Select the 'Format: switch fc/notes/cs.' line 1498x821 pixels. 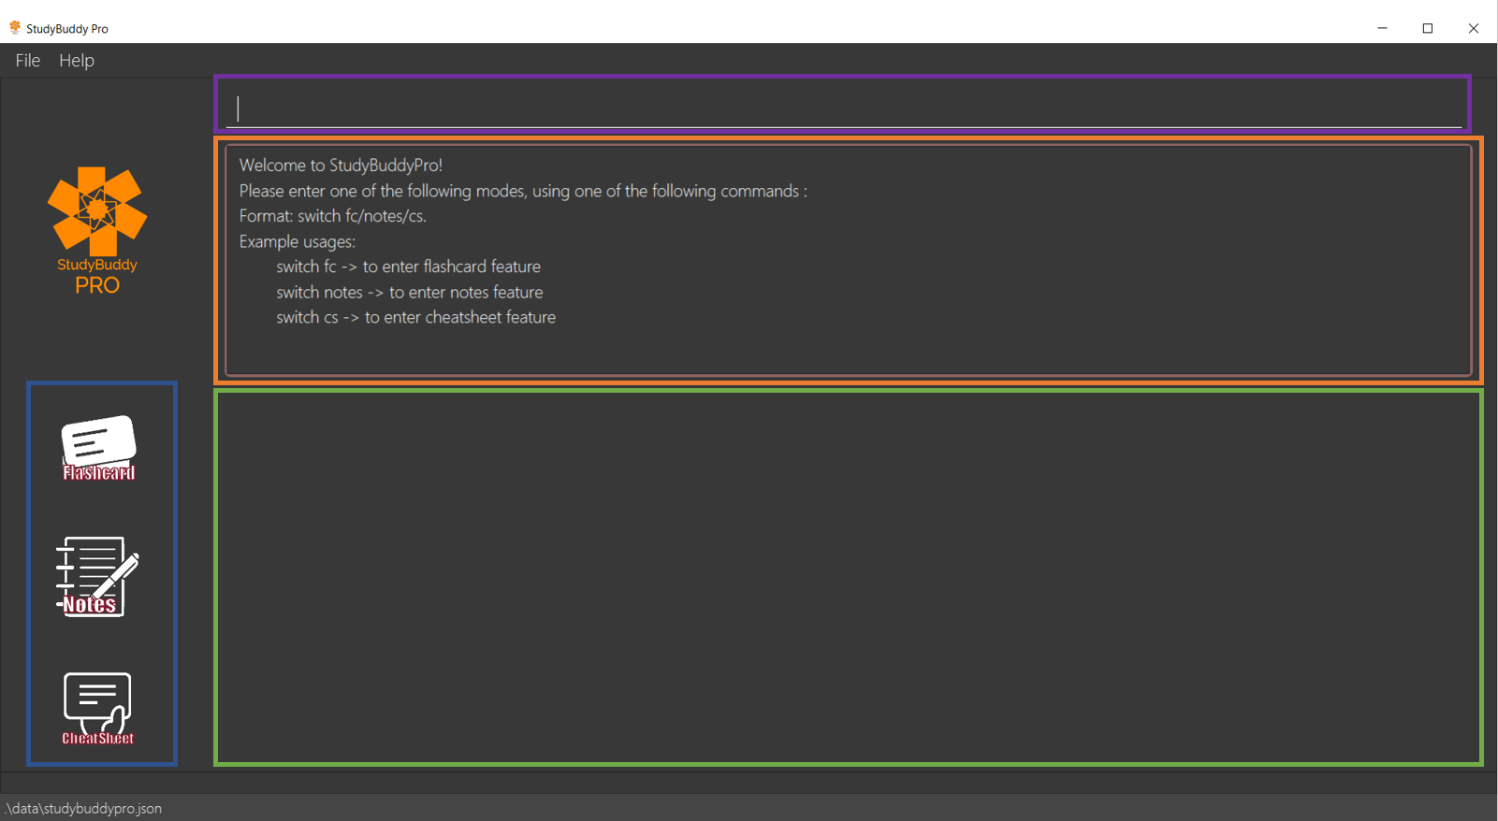(332, 216)
